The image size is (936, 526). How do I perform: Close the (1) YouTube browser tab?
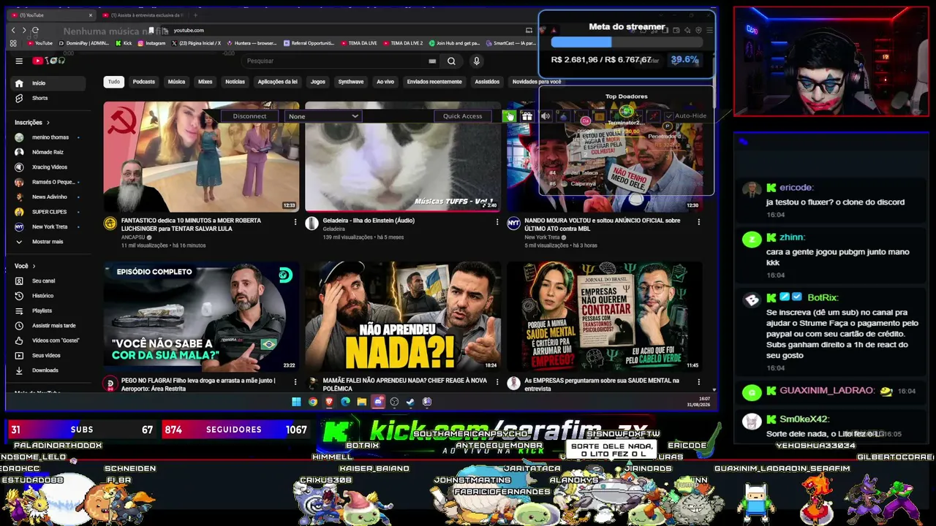pos(91,15)
